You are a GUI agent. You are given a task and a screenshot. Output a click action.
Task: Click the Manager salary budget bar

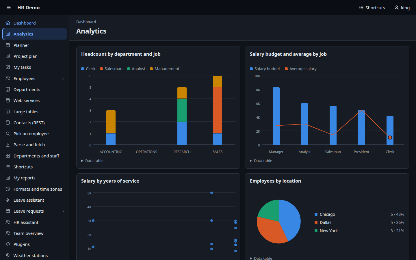276,116
